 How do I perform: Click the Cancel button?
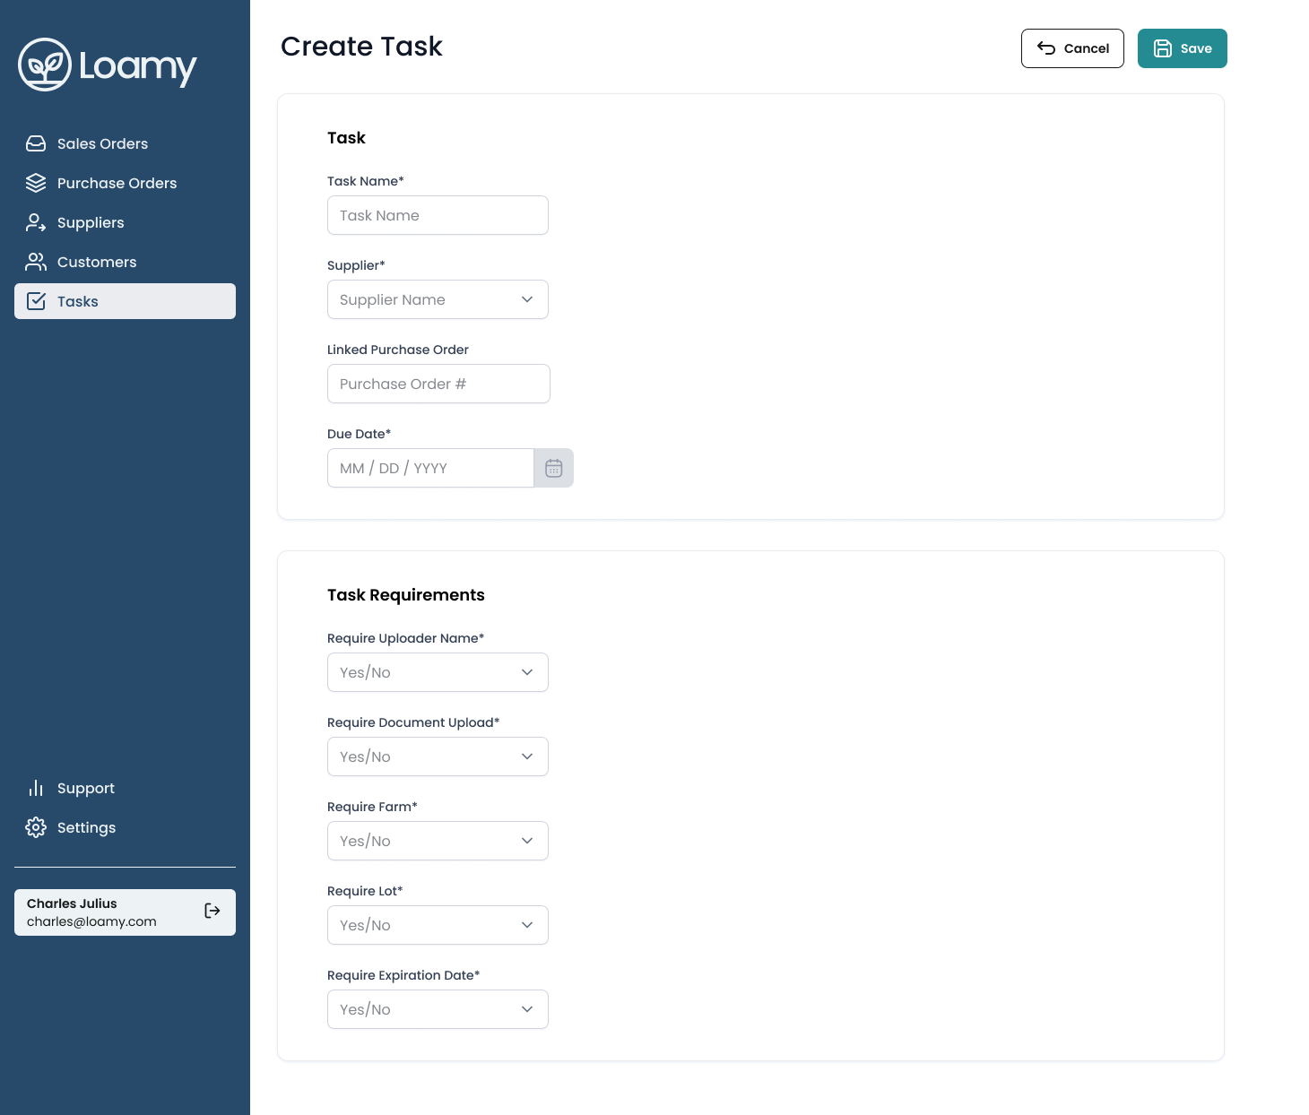(x=1072, y=48)
